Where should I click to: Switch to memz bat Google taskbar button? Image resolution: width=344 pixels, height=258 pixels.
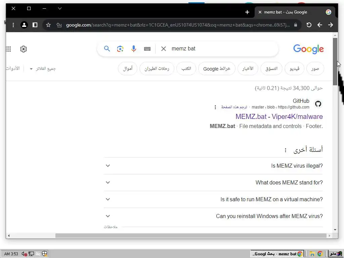click(277, 254)
